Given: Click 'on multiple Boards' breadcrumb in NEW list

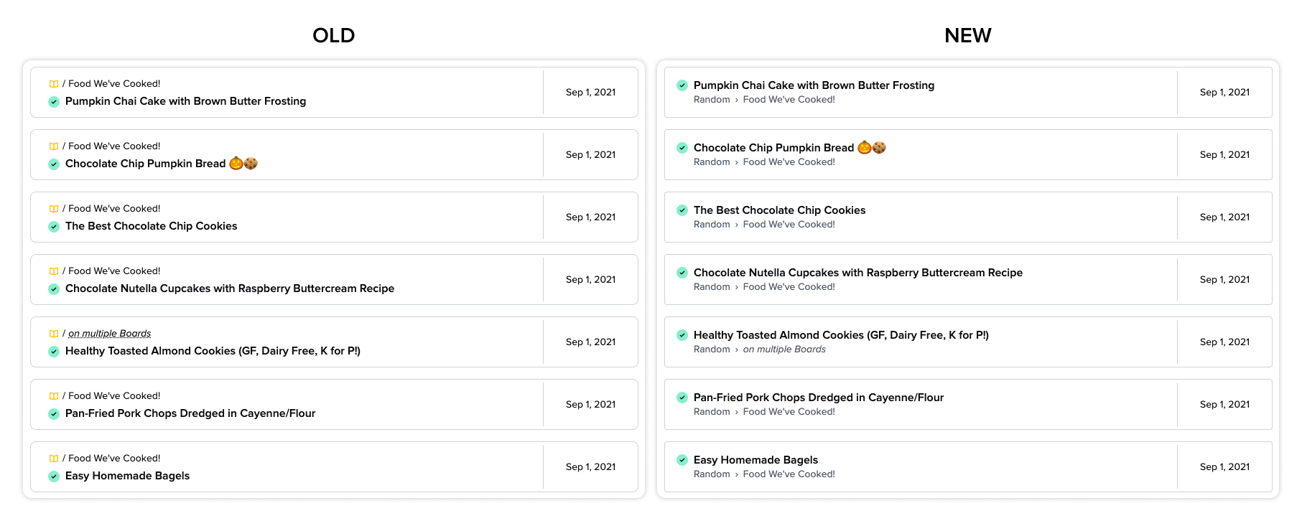Looking at the screenshot, I should (784, 349).
